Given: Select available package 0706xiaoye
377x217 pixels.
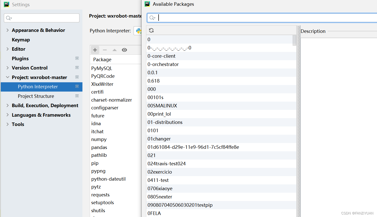Looking at the screenshot, I should (x=221, y=188).
